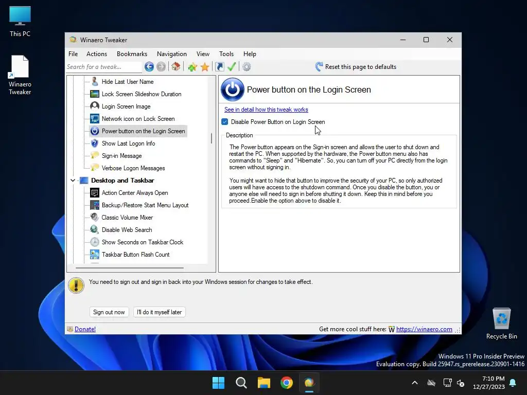Click the Back navigation arrow in toolbar
This screenshot has width=527, height=395.
(149, 67)
